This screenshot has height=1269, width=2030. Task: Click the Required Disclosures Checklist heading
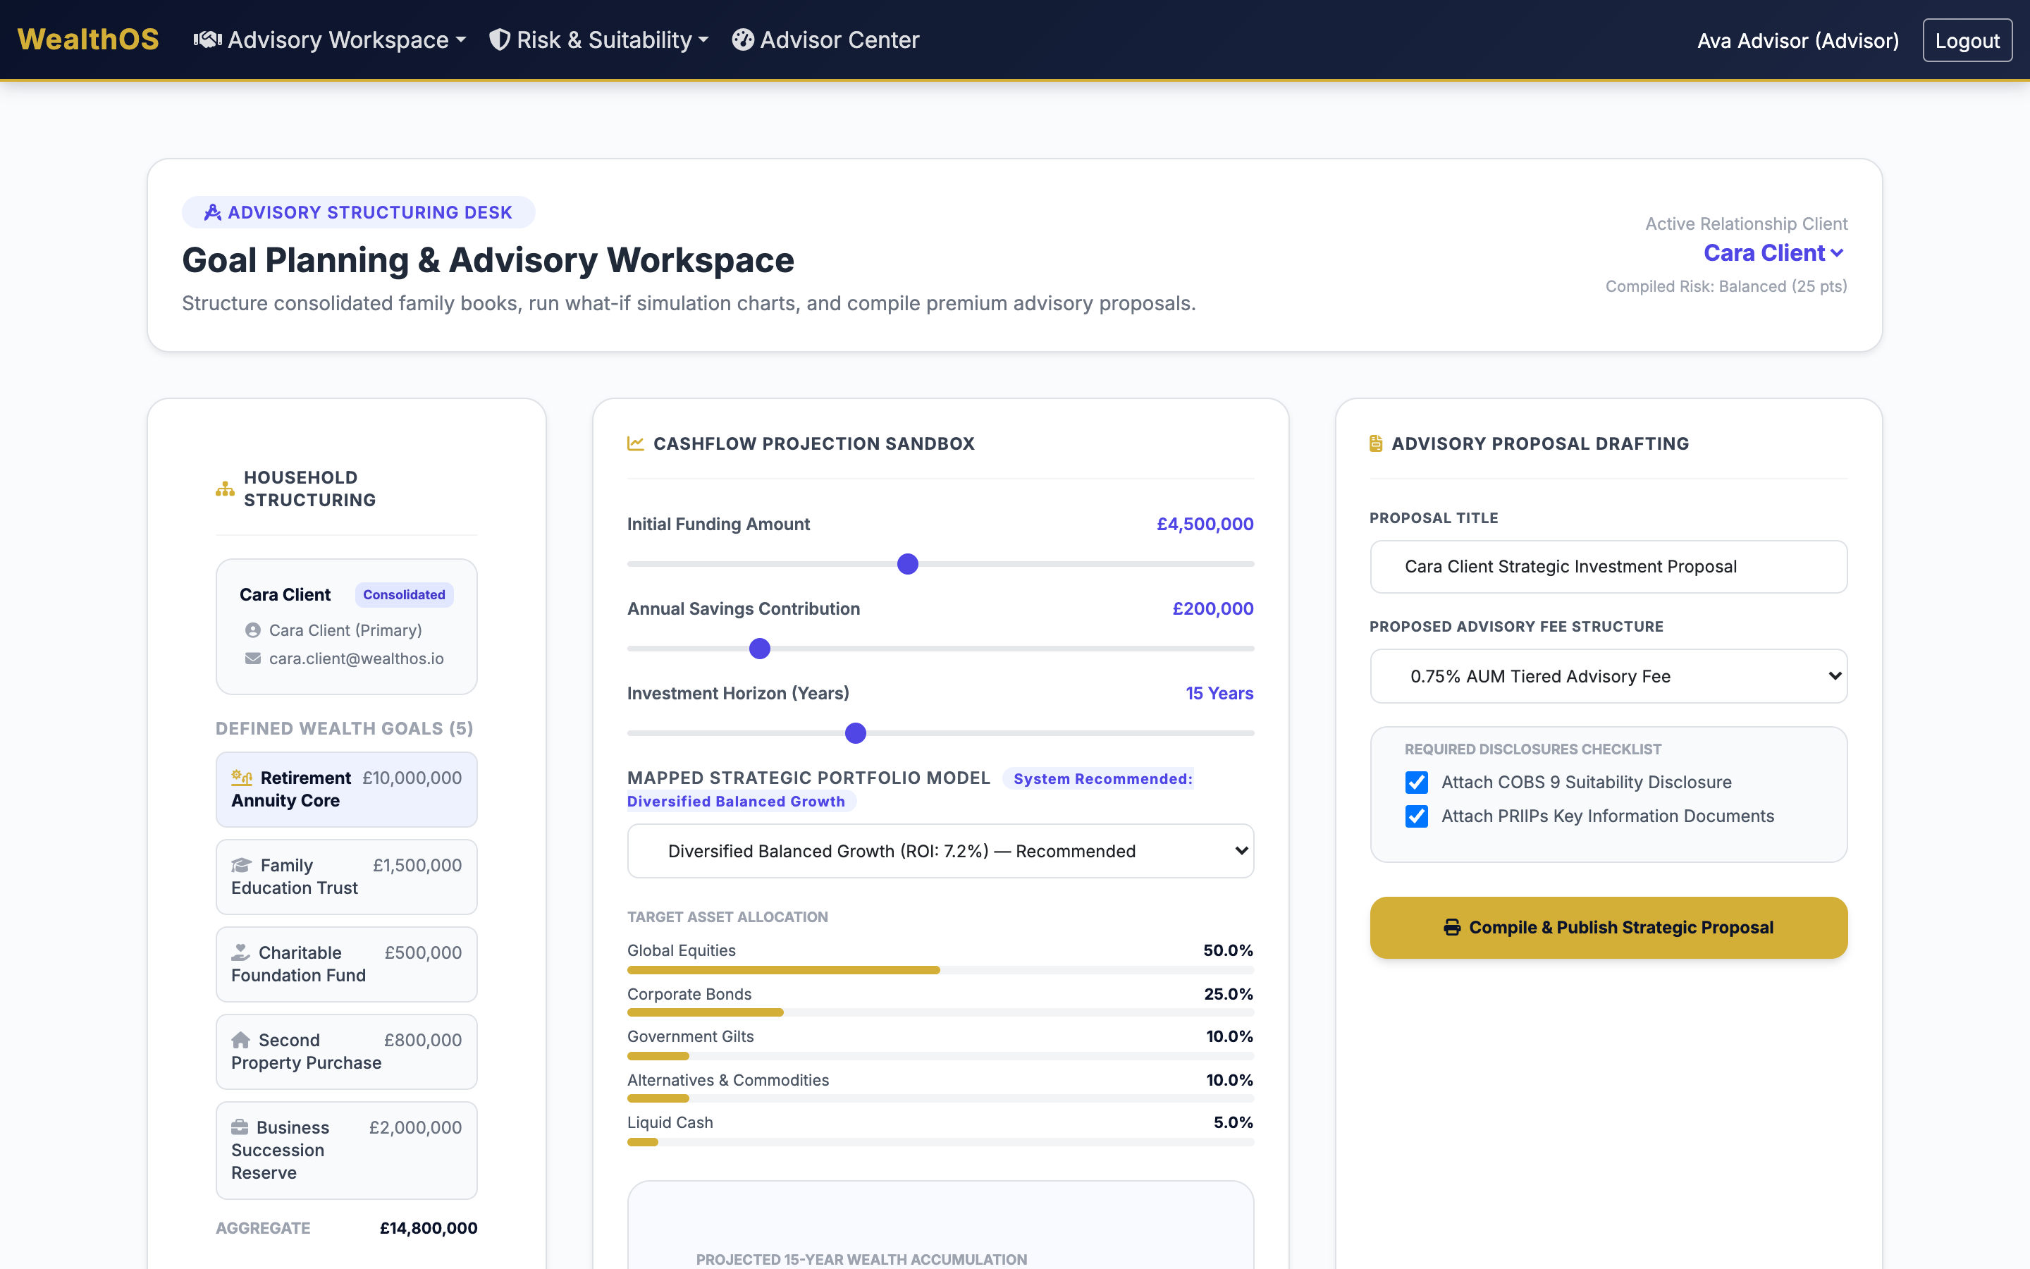point(1532,749)
